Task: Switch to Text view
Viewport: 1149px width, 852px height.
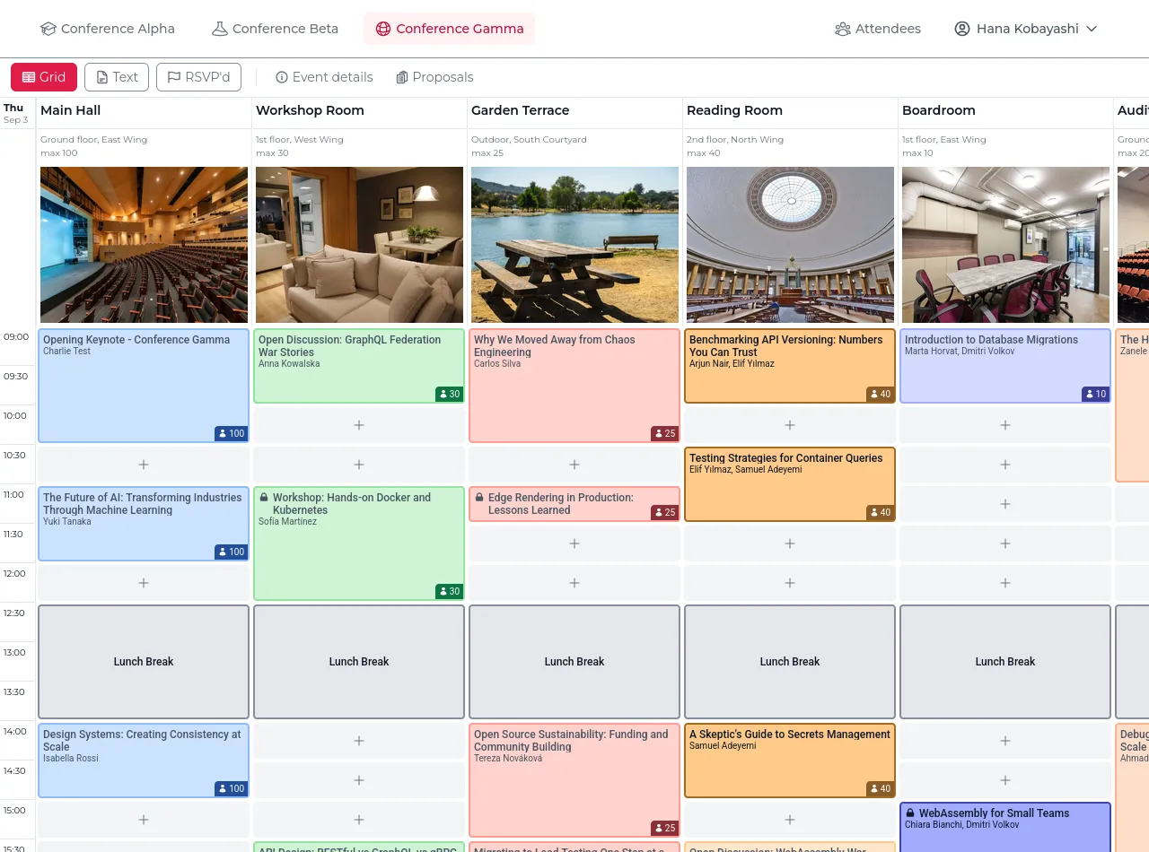Action: tap(117, 77)
